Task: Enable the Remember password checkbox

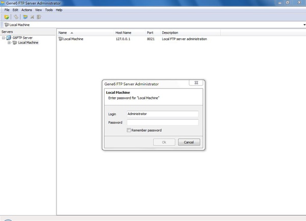Action: pos(129,130)
